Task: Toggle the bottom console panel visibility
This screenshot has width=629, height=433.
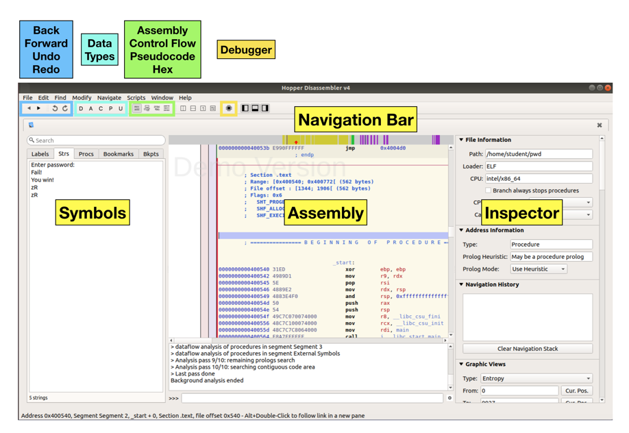Action: tap(255, 108)
